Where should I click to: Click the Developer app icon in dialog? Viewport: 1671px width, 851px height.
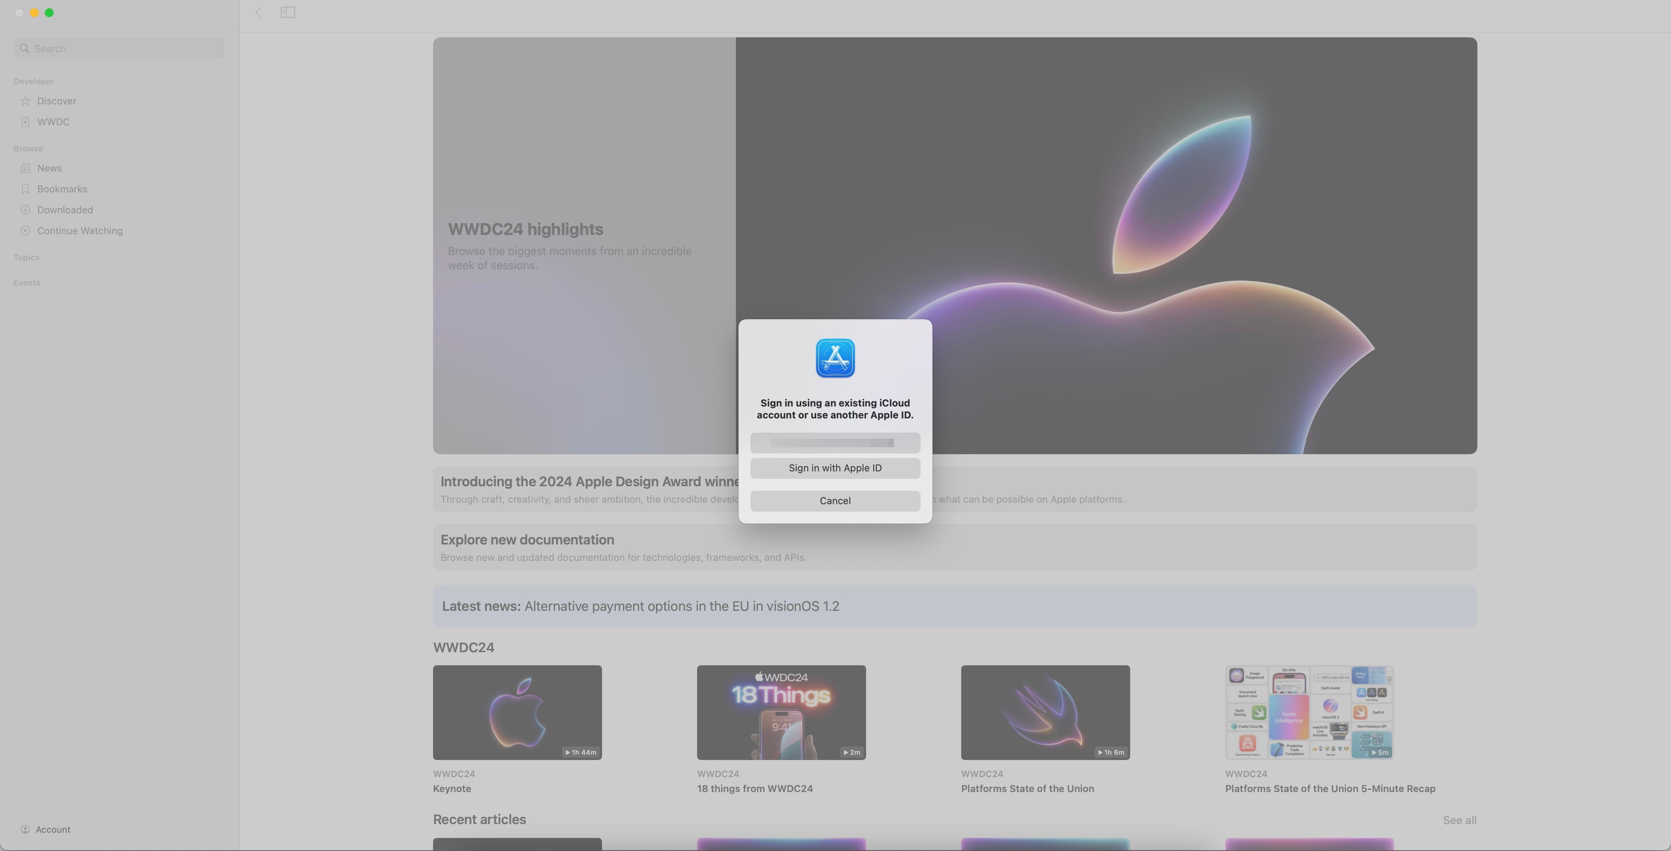[x=835, y=358]
